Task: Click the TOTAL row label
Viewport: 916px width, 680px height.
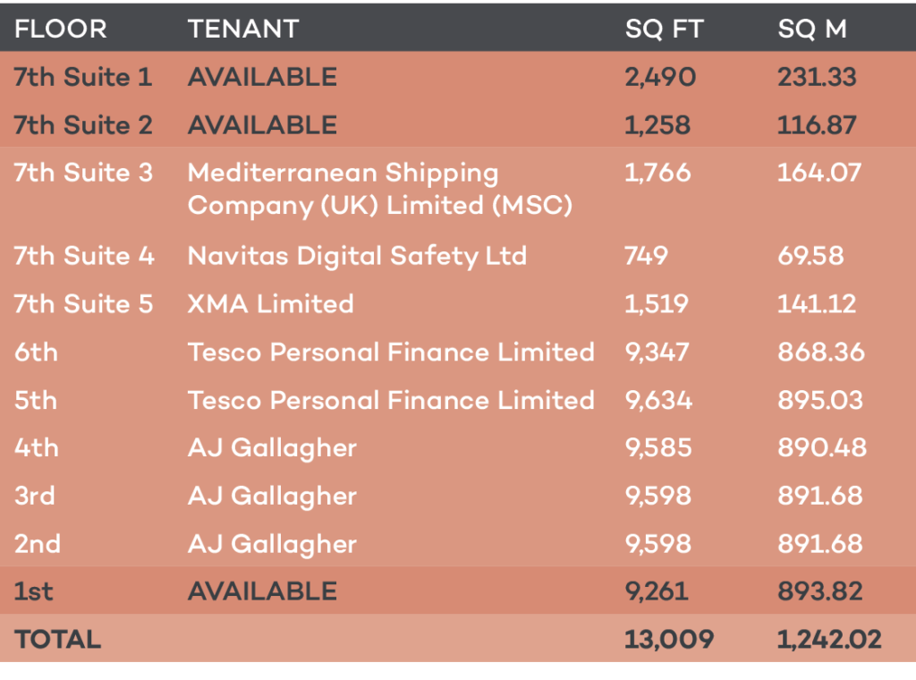Action: 58,639
